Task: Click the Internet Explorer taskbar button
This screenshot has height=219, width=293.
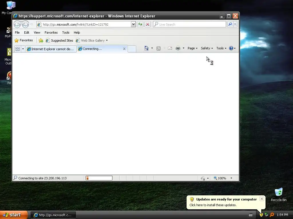Action: click(x=53, y=215)
